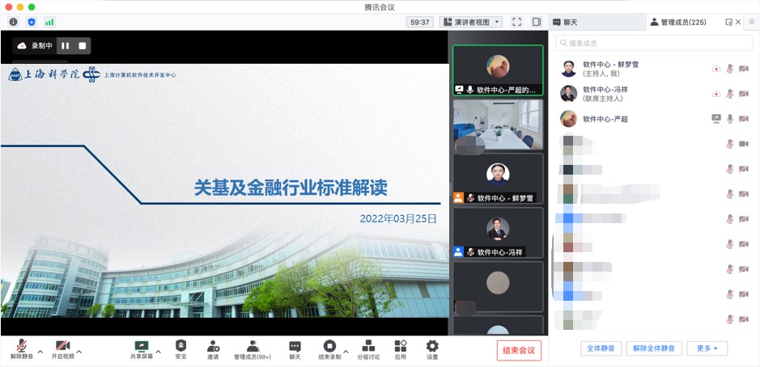
Task: Enter full screen mode icon
Action: coord(516,22)
